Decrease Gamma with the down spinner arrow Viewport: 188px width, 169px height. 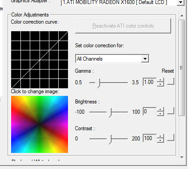160,84
